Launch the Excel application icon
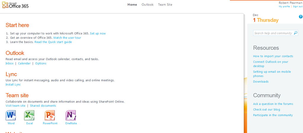This screenshot has width=303, height=133. point(29,115)
